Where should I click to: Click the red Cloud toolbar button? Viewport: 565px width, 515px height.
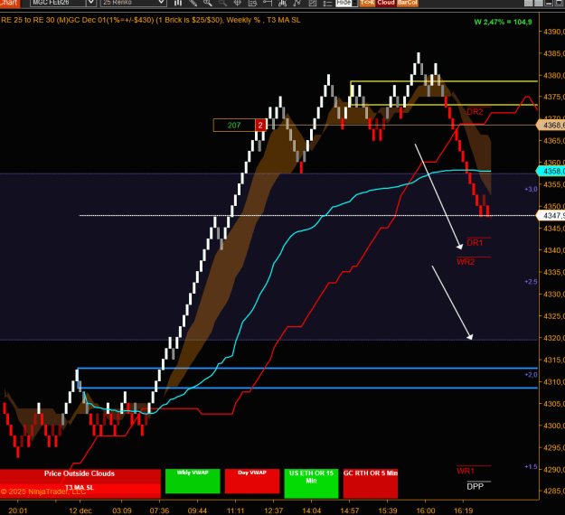[386, 3]
